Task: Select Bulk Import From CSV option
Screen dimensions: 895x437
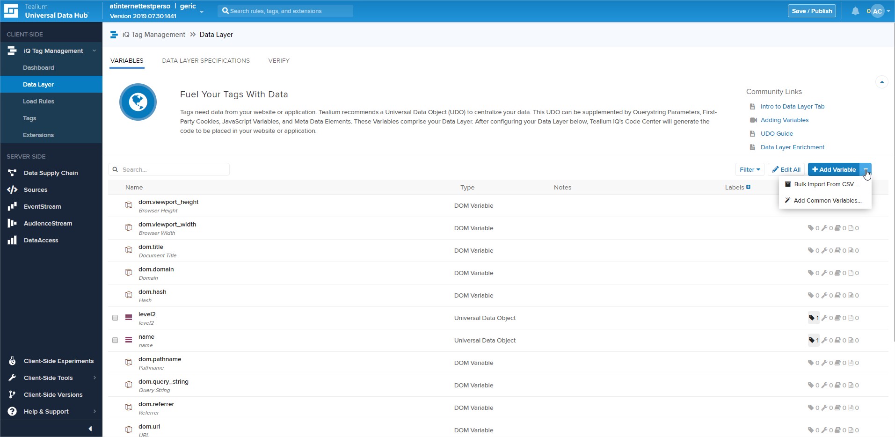Action: 825,184
